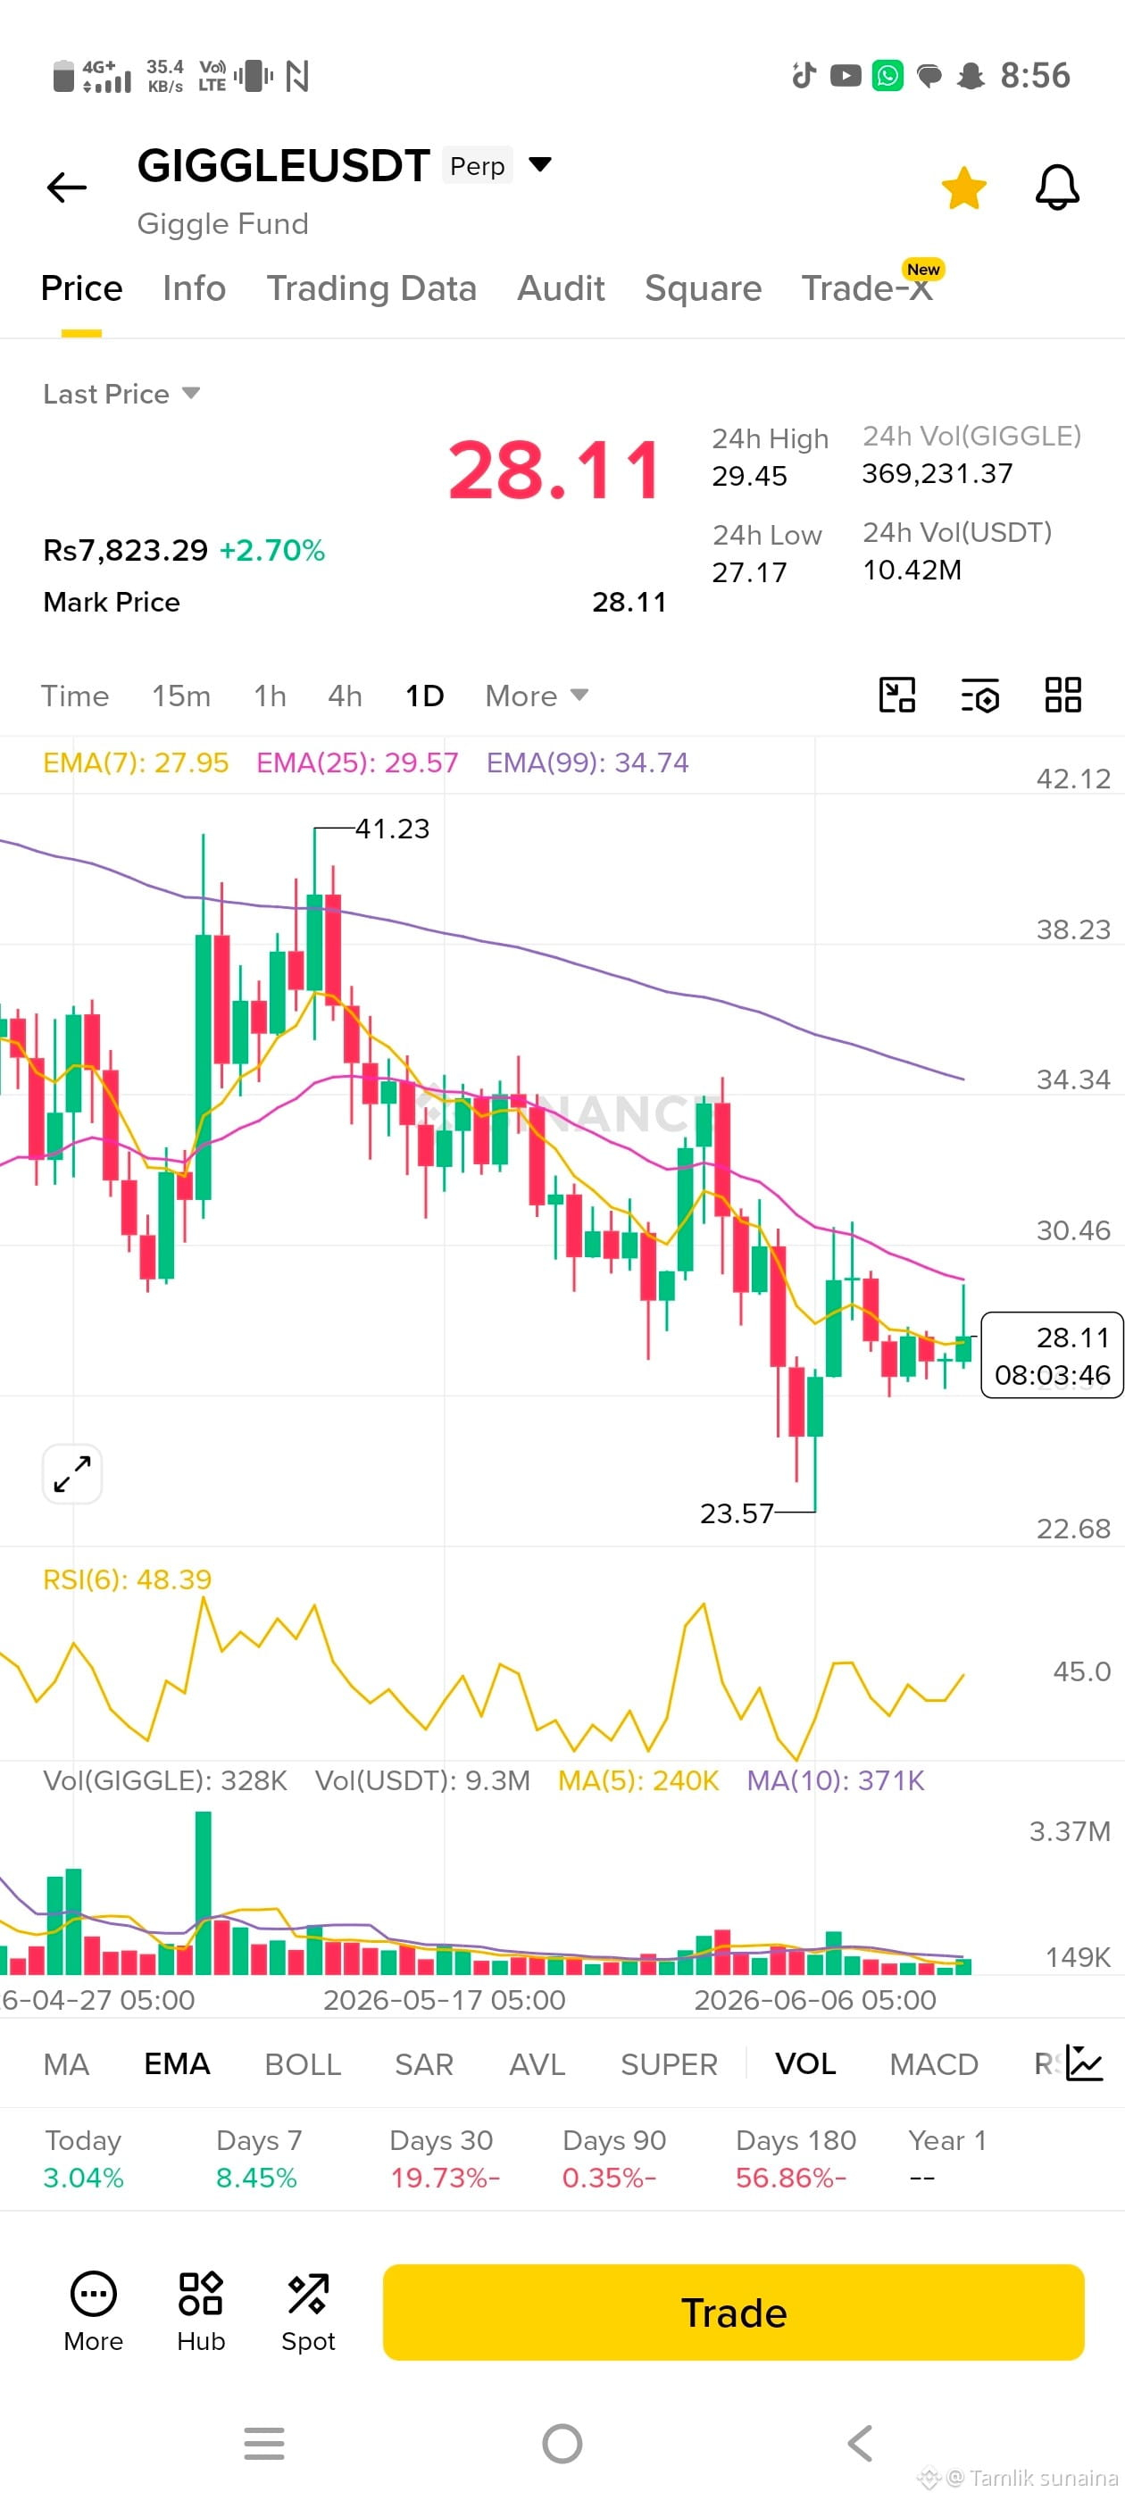Tap the RSI(6): 48.39 label
Image resolution: width=1125 pixels, height=2500 pixels.
127,1579
